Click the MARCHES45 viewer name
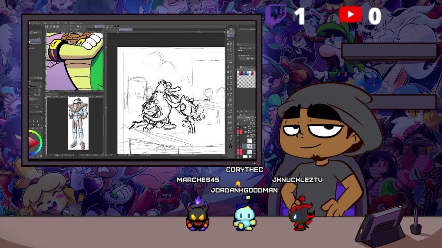Image resolution: width=442 pixels, height=248 pixels. coord(198,180)
